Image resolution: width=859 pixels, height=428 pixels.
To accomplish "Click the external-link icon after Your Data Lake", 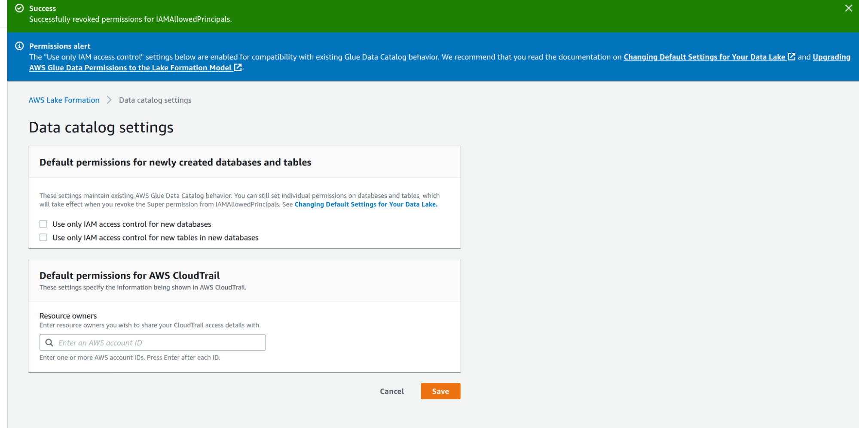I will tap(791, 57).
